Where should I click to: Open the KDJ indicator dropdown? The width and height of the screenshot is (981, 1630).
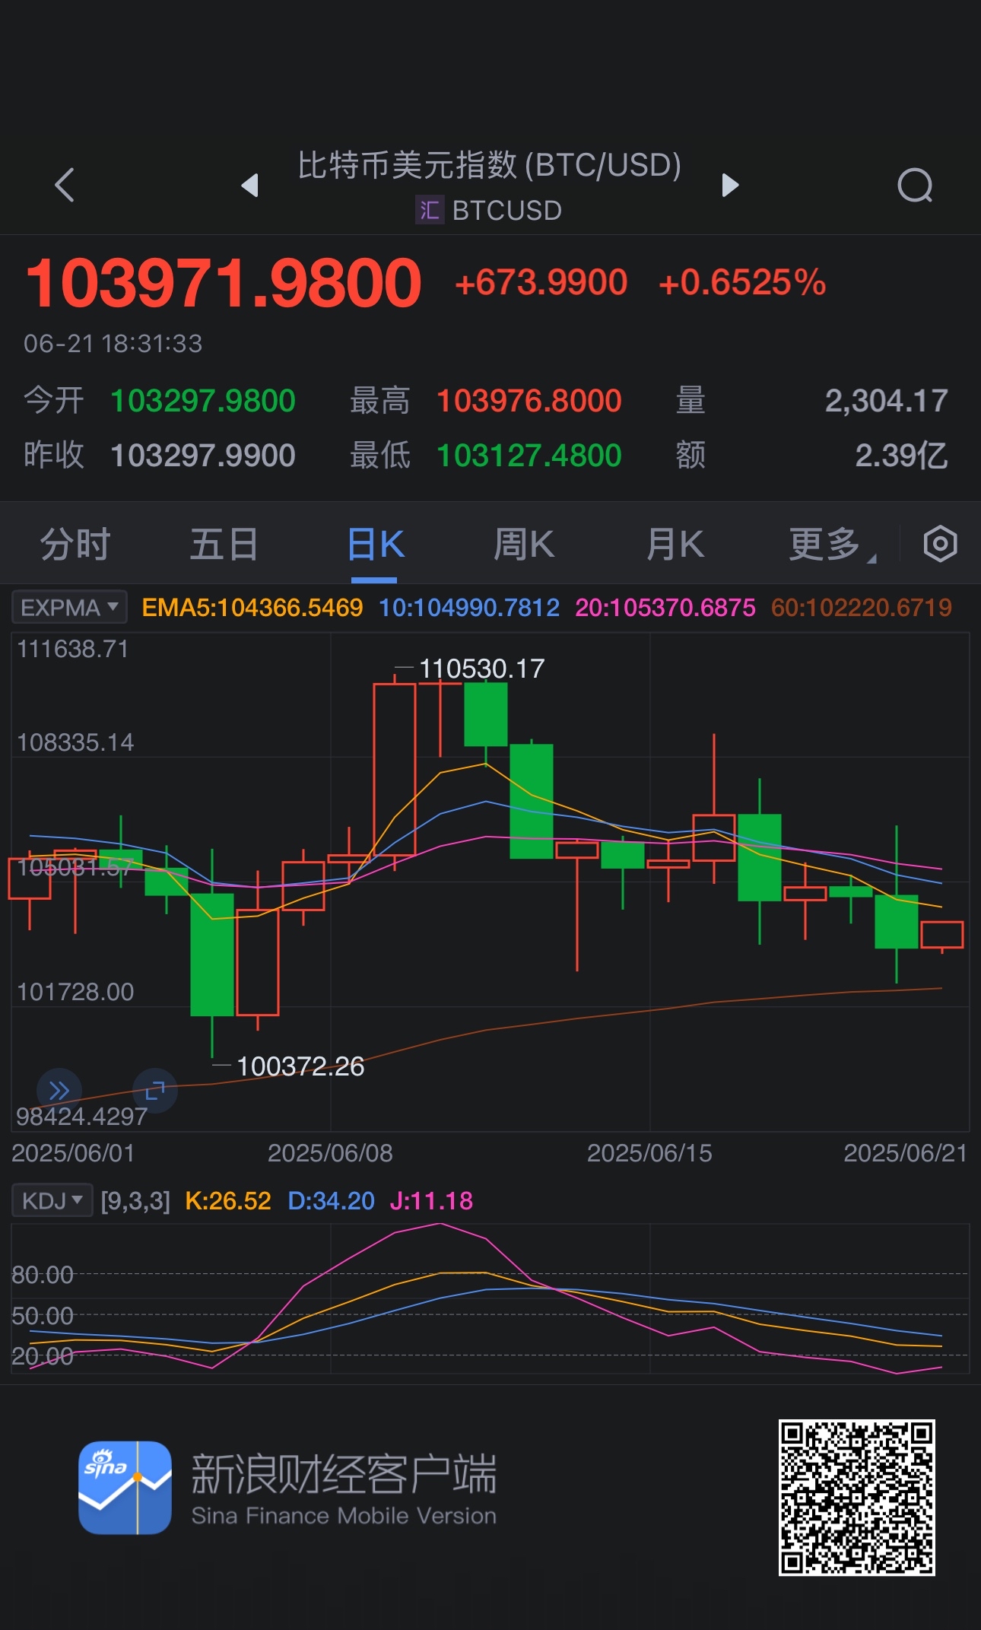[x=52, y=1201]
